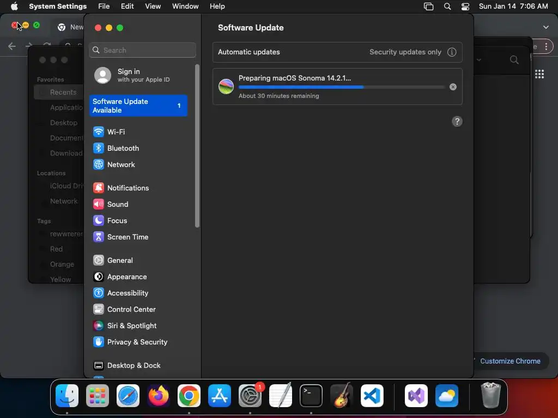Open Chrome three-dot menu

click(546, 47)
